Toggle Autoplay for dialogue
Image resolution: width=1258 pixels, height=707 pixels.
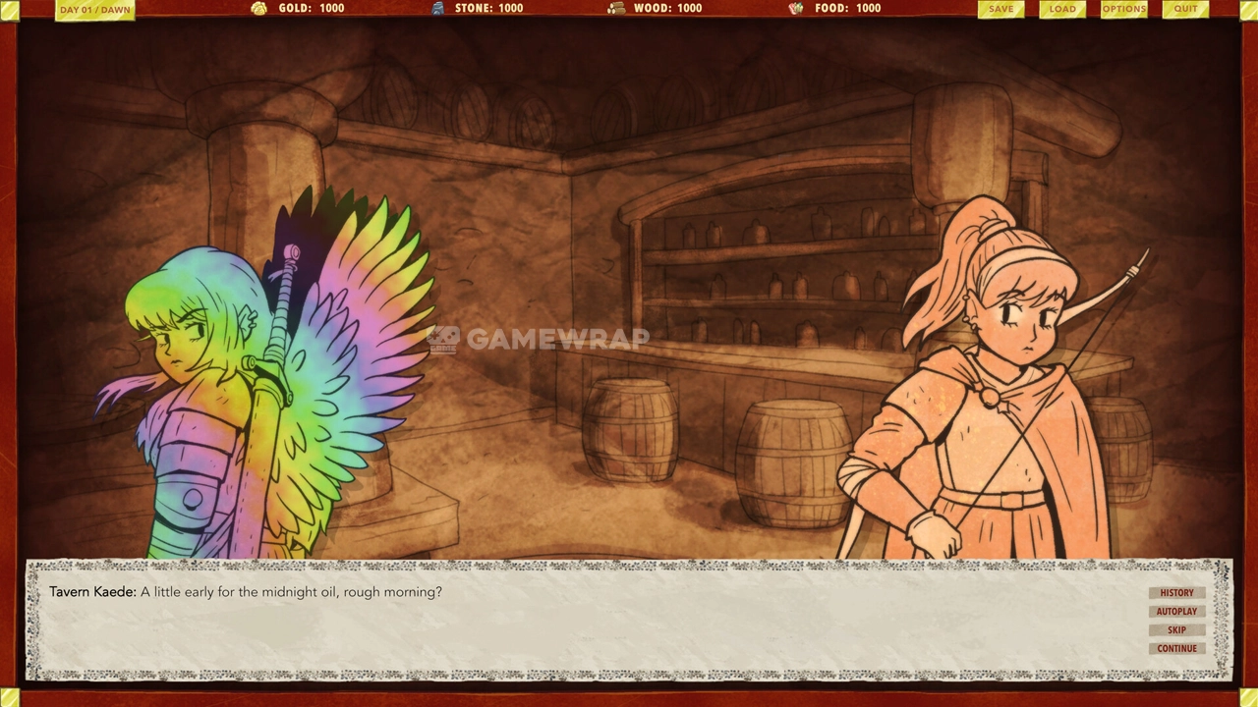(1176, 612)
